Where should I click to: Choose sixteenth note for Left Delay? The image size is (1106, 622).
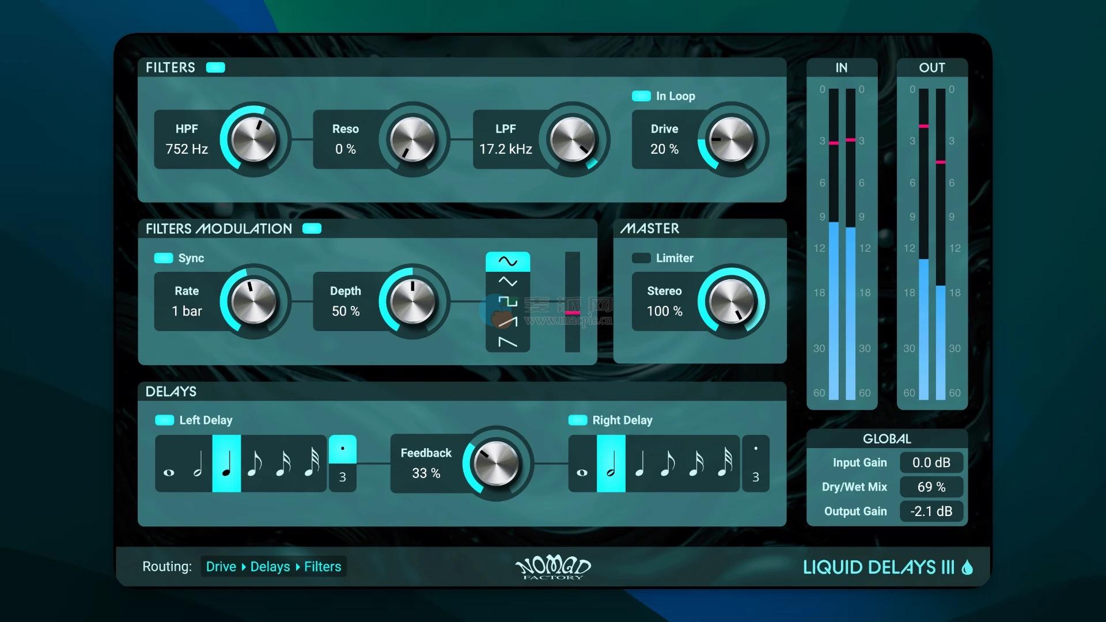(283, 464)
